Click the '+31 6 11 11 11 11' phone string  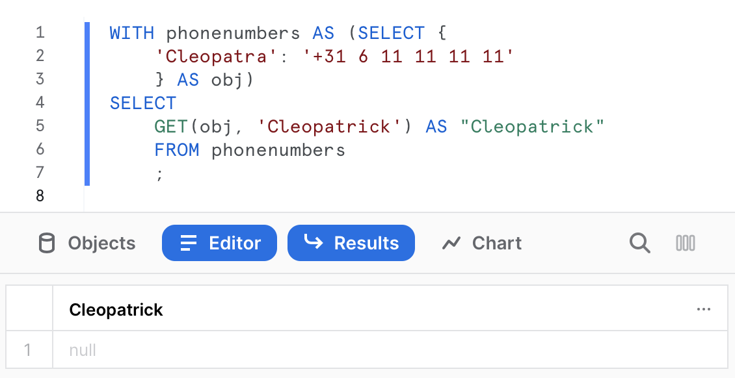pyautogui.click(x=408, y=56)
